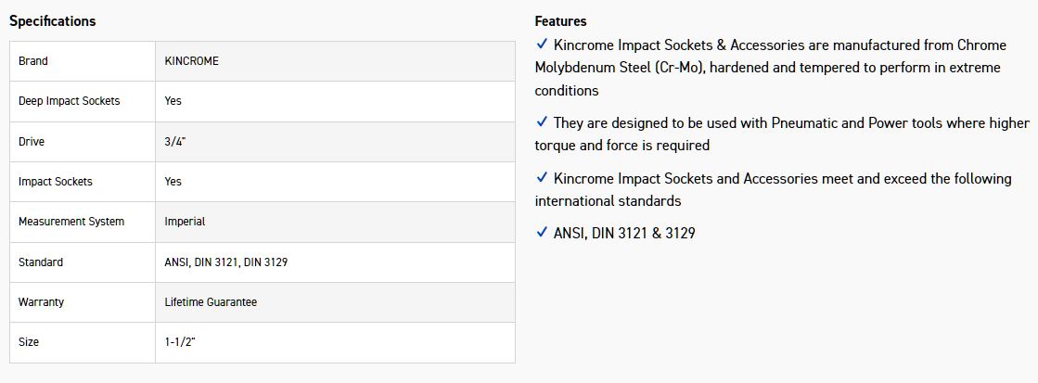
Task: Click the checkmark before ANSI, DIN 3121 & 3129
Action: (x=542, y=233)
